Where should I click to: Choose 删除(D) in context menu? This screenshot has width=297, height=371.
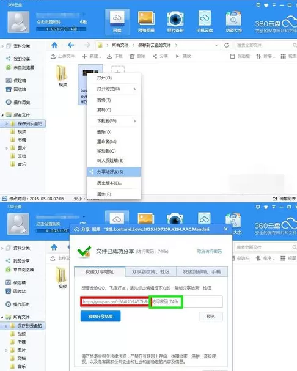point(114,132)
